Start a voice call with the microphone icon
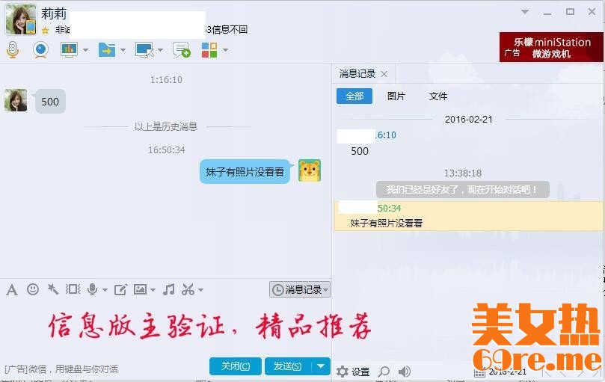The height and width of the screenshot is (382, 605). point(13,50)
